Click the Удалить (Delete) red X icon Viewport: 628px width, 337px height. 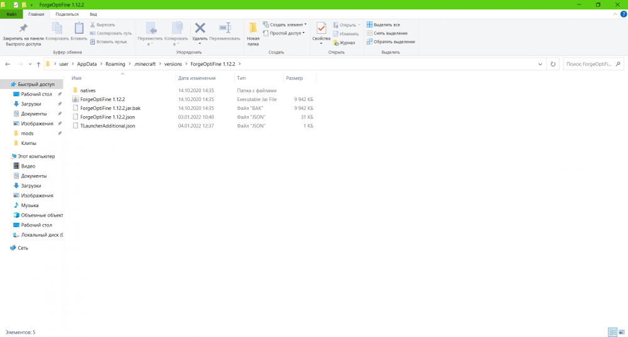pyautogui.click(x=200, y=28)
